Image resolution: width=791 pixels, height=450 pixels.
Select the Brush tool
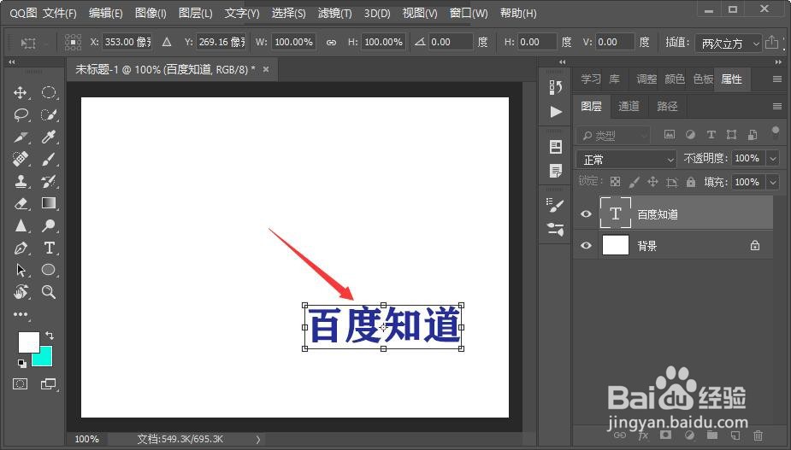[49, 159]
